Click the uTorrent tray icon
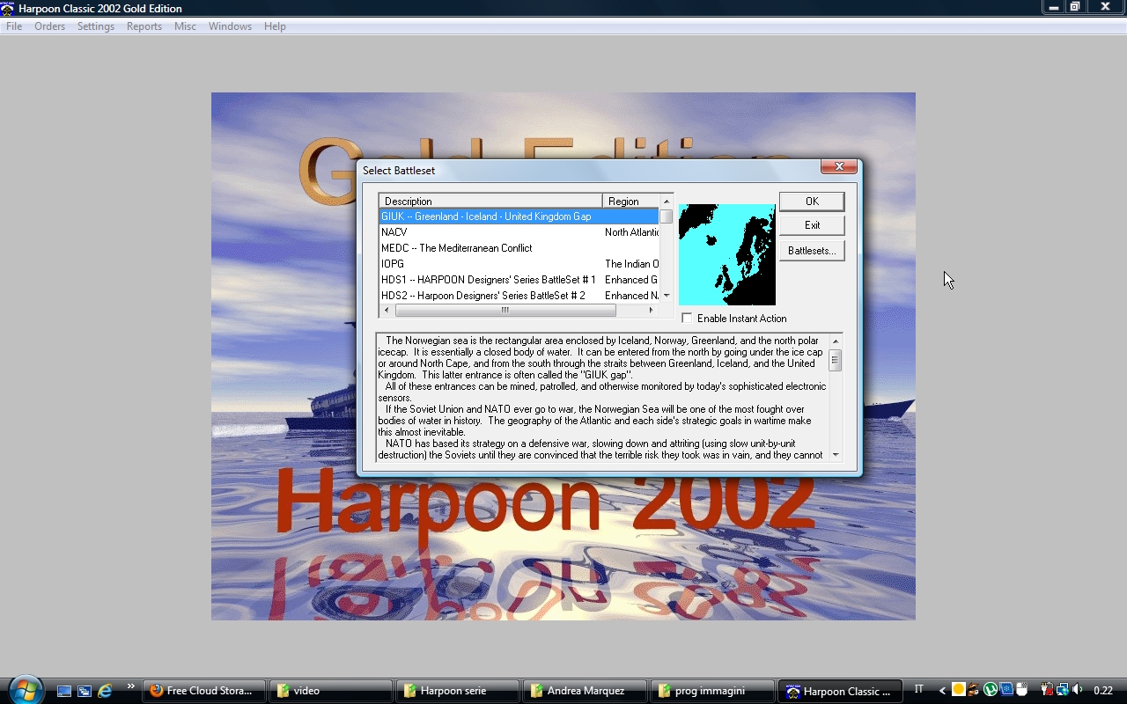Screen dimensions: 1127x704 [x=991, y=690]
